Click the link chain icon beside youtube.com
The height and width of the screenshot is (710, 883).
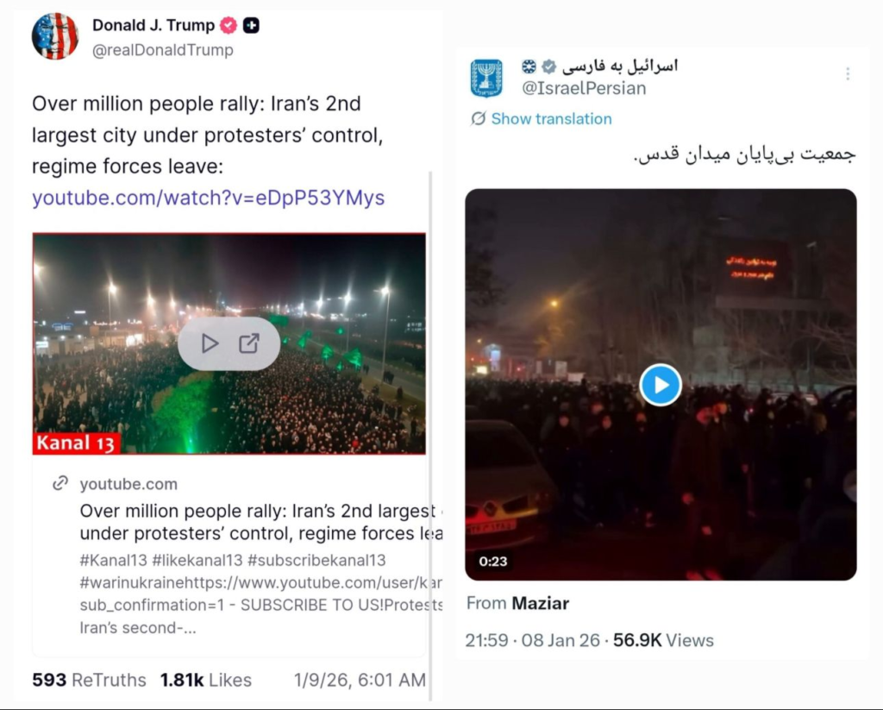tap(60, 483)
